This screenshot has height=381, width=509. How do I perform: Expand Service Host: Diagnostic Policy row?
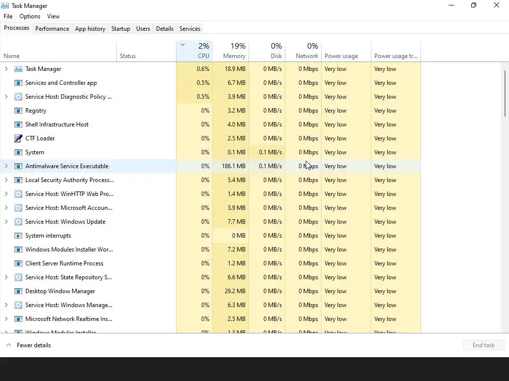tap(6, 97)
